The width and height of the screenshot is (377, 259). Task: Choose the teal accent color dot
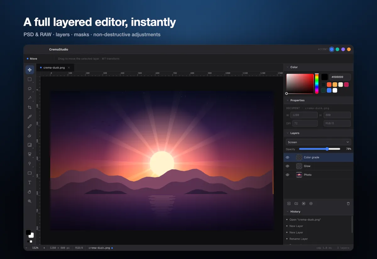coord(337,49)
